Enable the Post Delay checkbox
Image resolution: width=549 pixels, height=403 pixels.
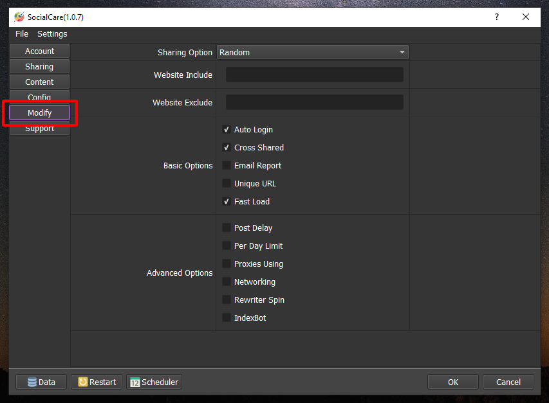tap(227, 228)
